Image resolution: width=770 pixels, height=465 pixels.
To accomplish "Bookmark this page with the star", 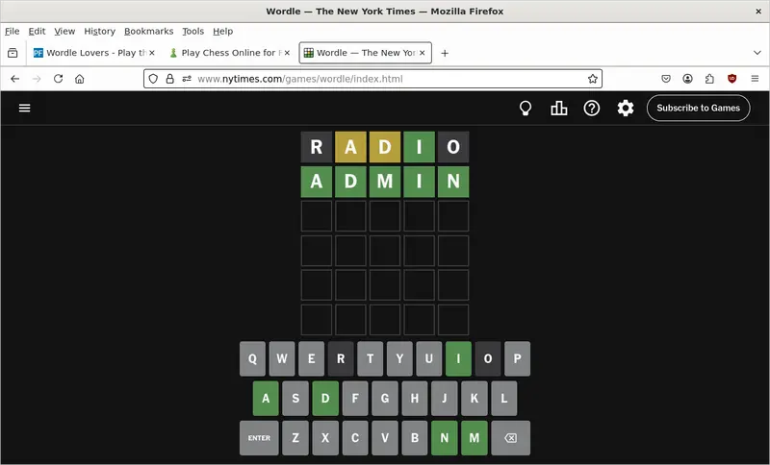I will pos(593,79).
